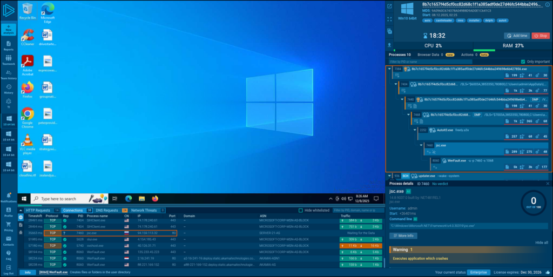Open the FAQ sidebar icon

click(x=8, y=255)
